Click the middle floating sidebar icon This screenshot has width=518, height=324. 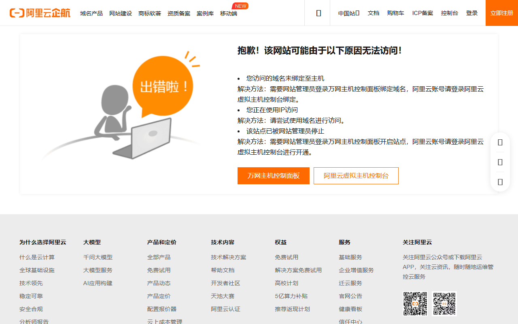tap(500, 162)
